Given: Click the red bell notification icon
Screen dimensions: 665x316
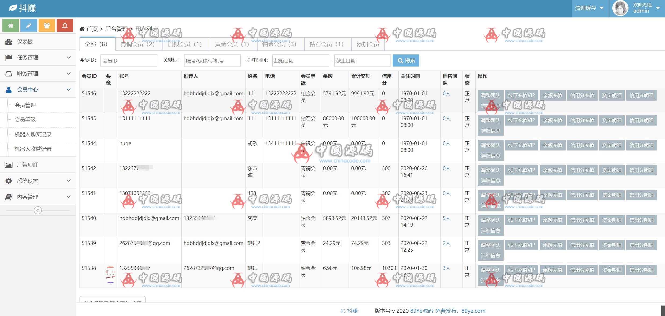Looking at the screenshot, I should [65, 25].
